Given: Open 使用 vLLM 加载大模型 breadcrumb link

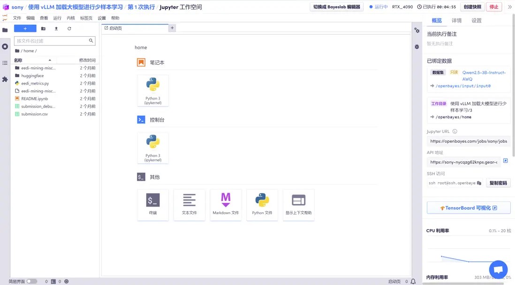Looking at the screenshot, I should 75,7.
